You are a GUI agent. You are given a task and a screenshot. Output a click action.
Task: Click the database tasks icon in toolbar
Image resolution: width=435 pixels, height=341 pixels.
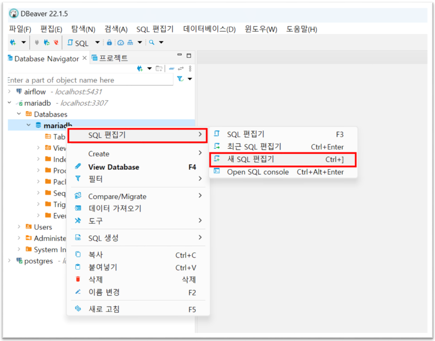[x=130, y=42]
